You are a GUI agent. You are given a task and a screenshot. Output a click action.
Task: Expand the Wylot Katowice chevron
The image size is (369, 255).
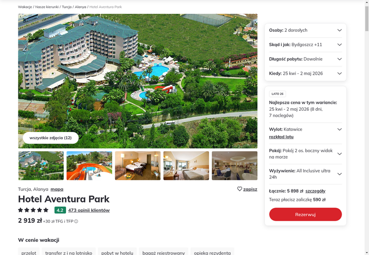[x=339, y=130]
